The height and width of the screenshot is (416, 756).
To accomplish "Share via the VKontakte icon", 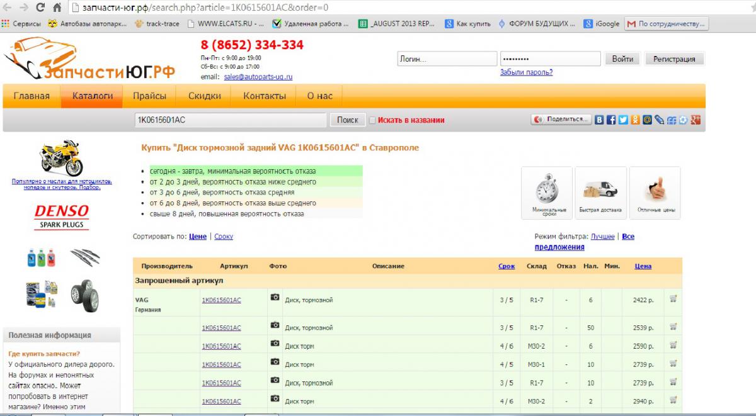I will 600,120.
